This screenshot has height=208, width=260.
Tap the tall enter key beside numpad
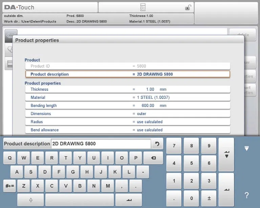click(x=226, y=190)
